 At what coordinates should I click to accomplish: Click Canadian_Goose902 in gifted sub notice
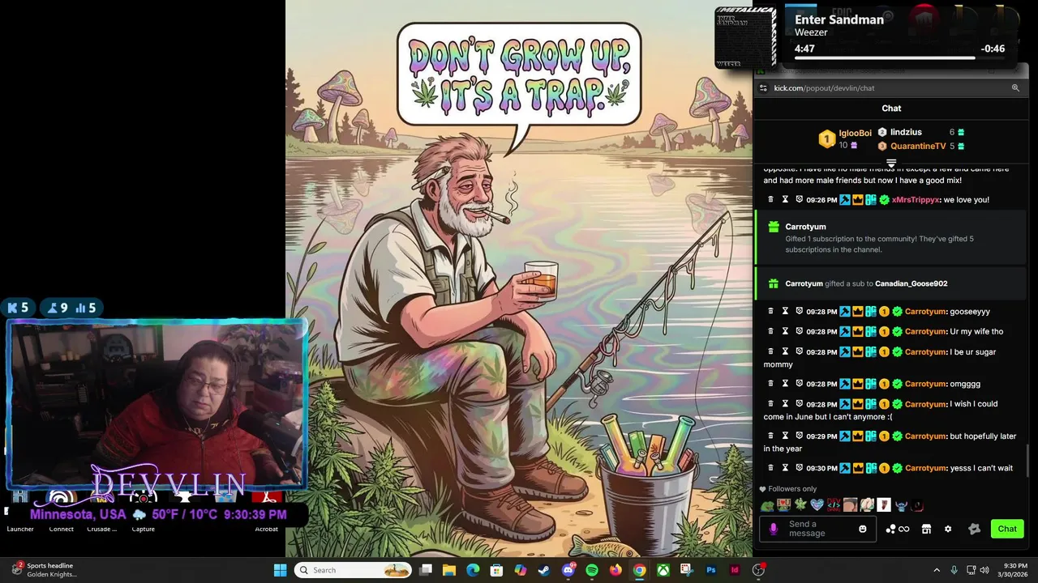pos(911,283)
